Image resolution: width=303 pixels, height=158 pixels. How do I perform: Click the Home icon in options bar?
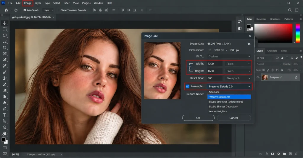(7, 10)
